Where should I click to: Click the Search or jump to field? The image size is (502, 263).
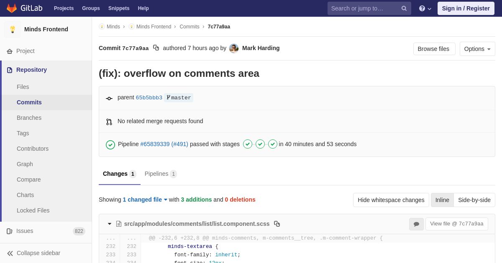(x=363, y=8)
